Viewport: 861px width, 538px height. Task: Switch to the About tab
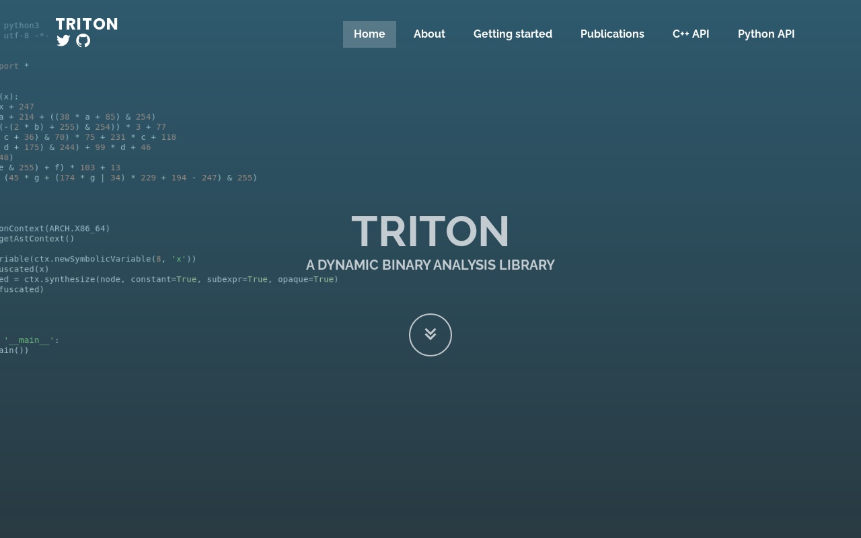429,34
